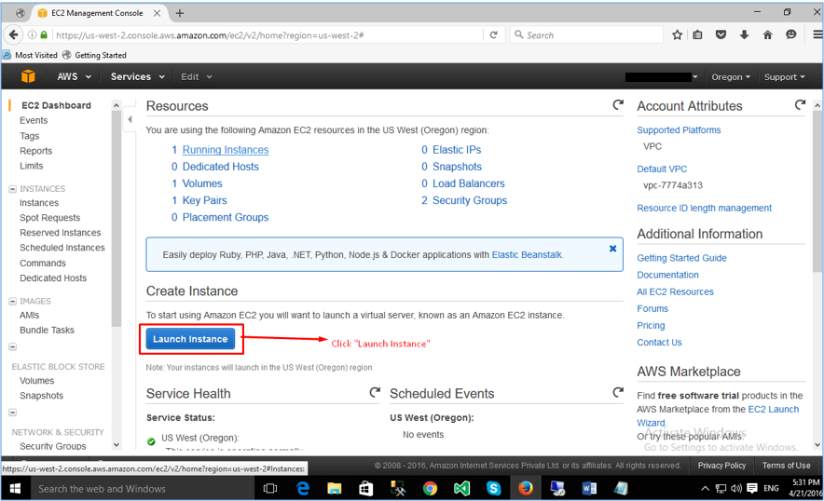The image size is (824, 501).
Task: Launch Microsoft Edge from the taskbar
Action: [303, 489]
